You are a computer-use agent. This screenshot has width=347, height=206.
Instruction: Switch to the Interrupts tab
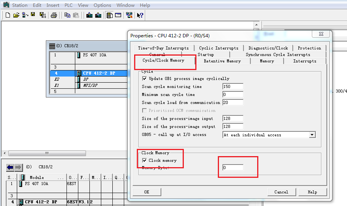305,61
